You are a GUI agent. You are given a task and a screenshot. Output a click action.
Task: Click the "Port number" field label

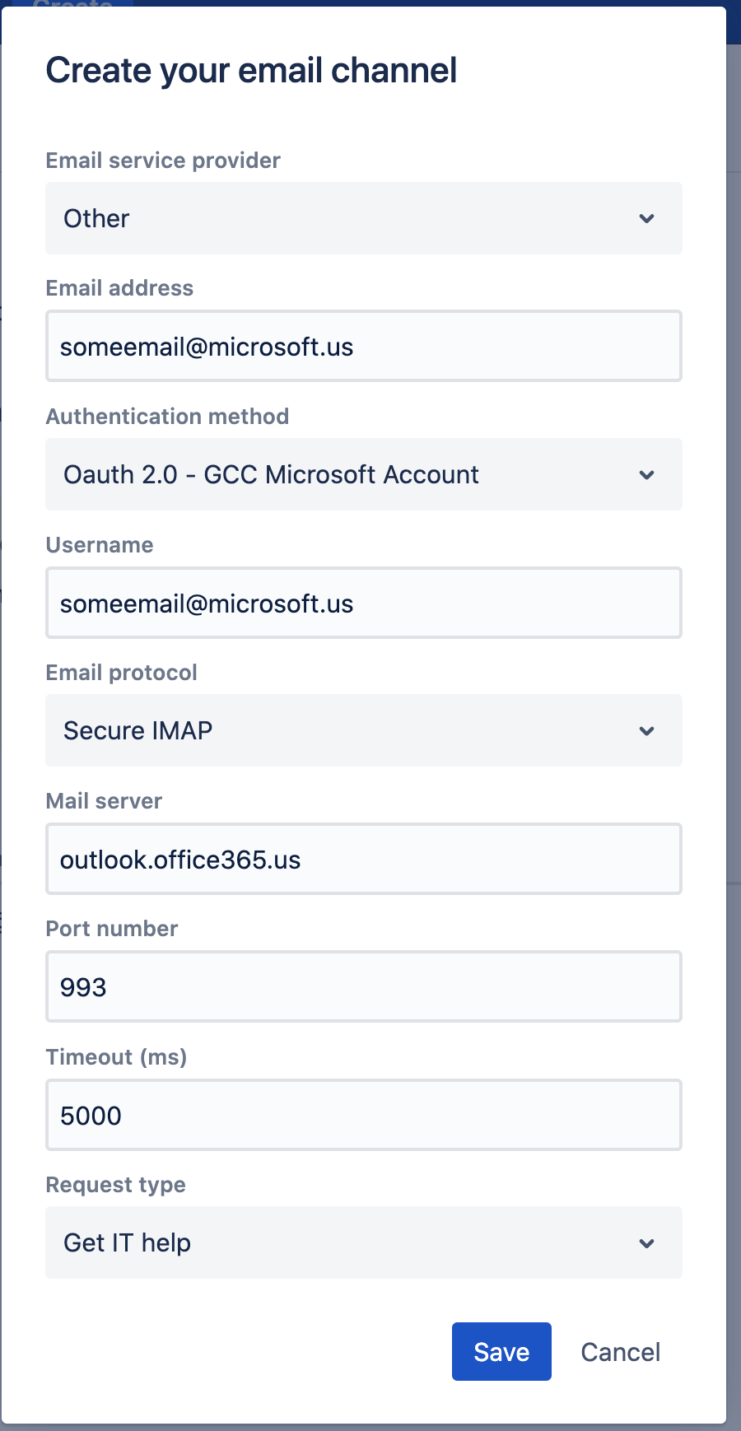[112, 929]
